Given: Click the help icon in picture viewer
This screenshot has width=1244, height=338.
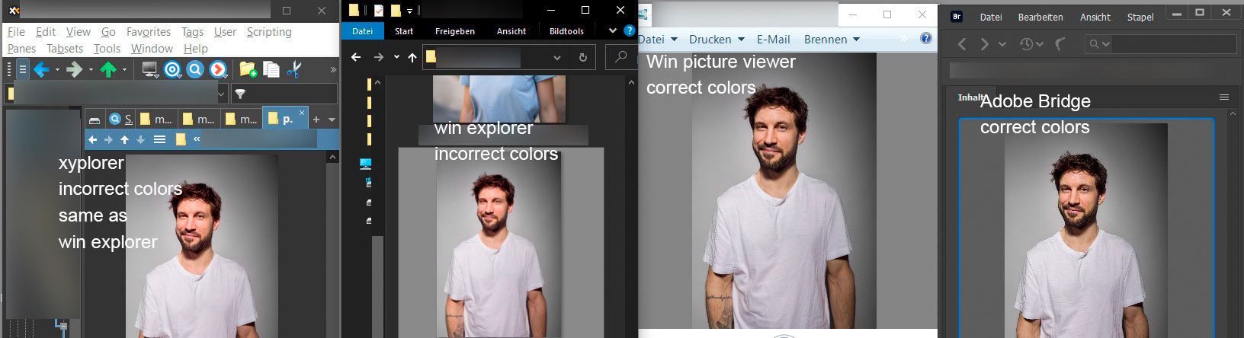Looking at the screenshot, I should [925, 39].
